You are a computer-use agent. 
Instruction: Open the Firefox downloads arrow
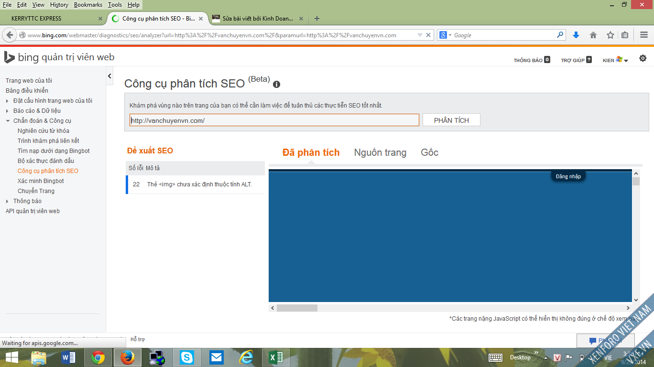pos(576,35)
